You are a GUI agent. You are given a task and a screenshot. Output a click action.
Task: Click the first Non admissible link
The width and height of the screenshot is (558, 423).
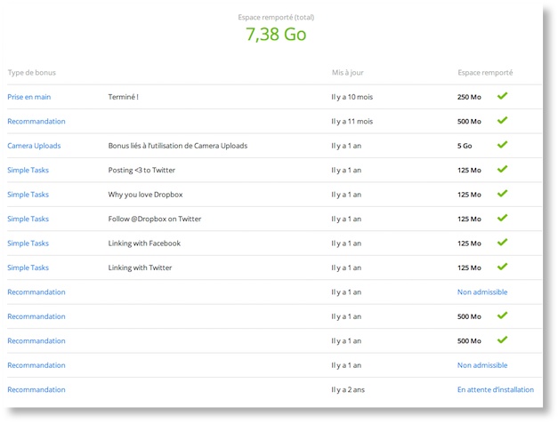pyautogui.click(x=482, y=291)
